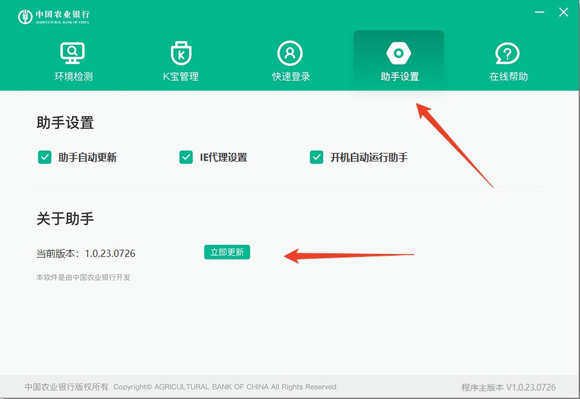Click the 环境检测 monitor-magnifier icon
Viewport: 580px width, 399px height.
point(72,53)
